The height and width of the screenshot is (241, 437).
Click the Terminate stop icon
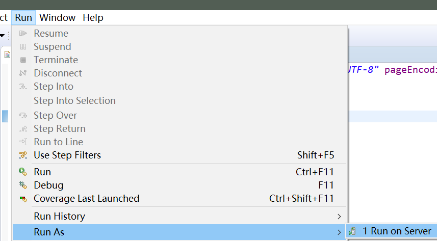coord(23,60)
